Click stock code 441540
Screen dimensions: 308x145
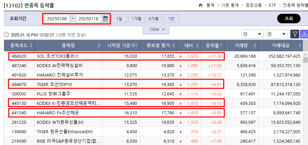point(19,113)
